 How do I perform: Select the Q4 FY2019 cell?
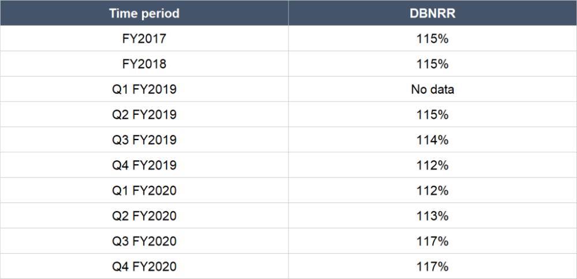144,165
